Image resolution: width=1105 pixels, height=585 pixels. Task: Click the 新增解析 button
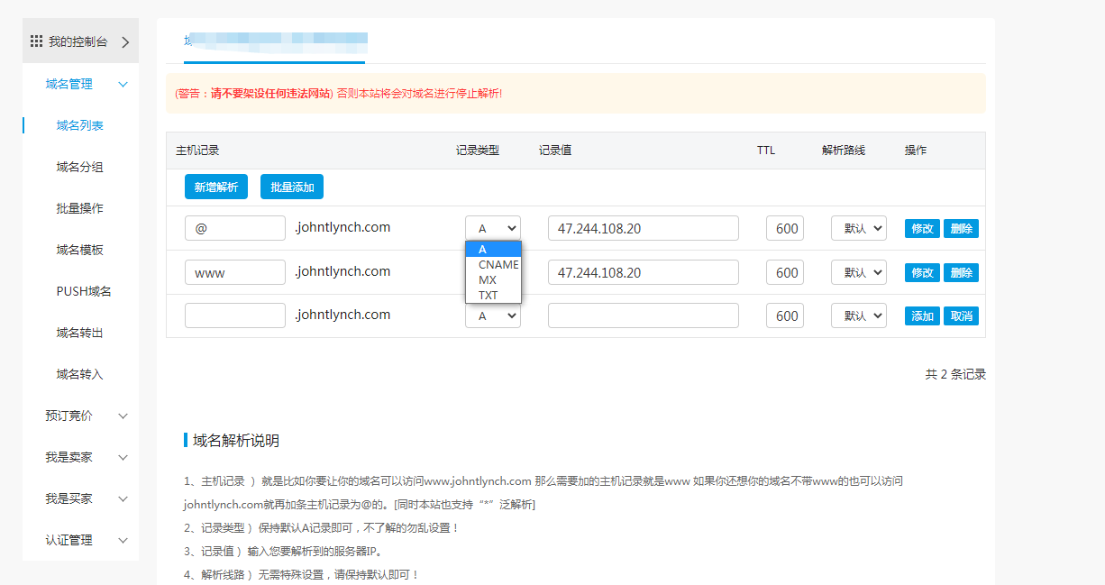coord(215,187)
